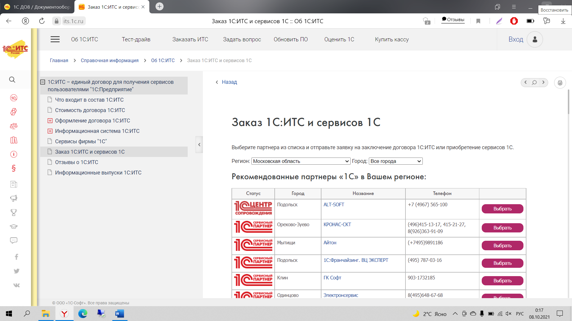The image size is (572, 321).
Task: Open File Explorer from the taskbar
Action: [x=46, y=314]
